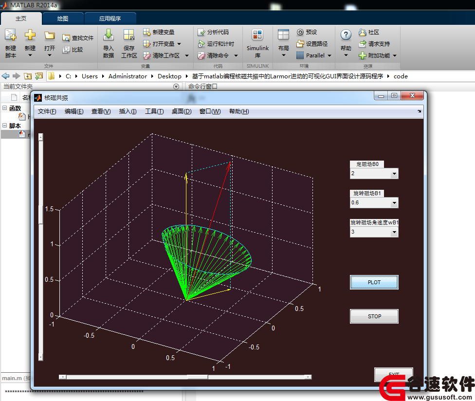Viewport: 475px width, 401px height.
Task: Click Run and Time (运行和计时)
Action: click(x=216, y=44)
